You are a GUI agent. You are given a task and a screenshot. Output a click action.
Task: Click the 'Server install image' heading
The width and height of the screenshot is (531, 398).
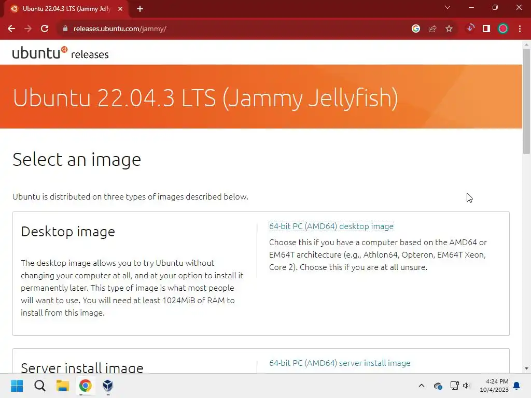tap(82, 367)
